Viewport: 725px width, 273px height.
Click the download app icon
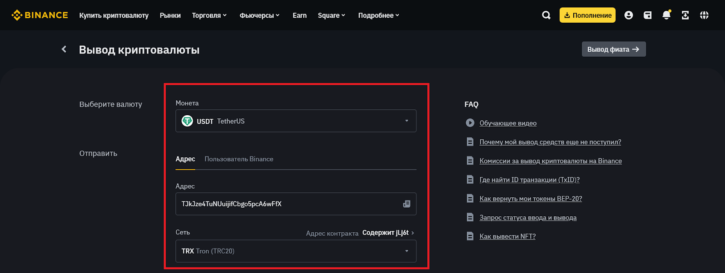685,15
